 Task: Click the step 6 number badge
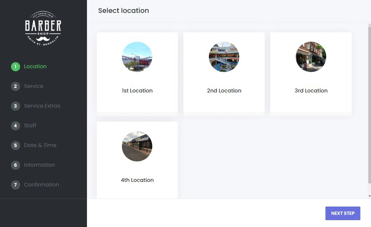click(16, 165)
